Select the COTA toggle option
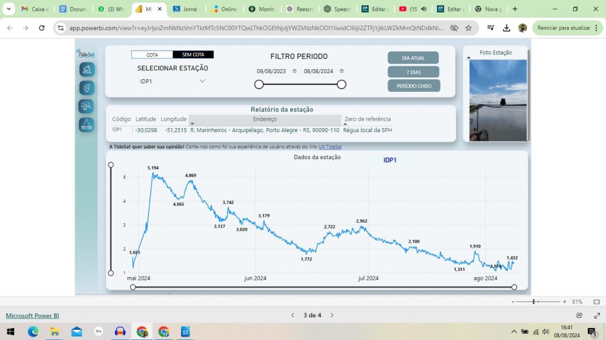 point(152,55)
